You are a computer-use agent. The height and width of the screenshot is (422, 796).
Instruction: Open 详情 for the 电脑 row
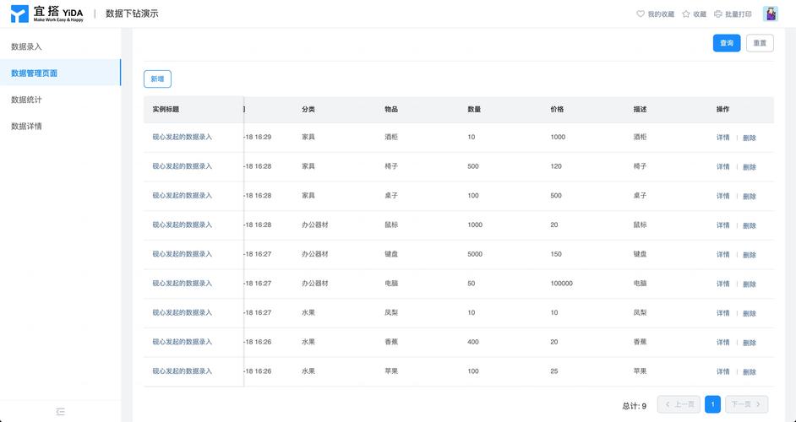click(722, 284)
